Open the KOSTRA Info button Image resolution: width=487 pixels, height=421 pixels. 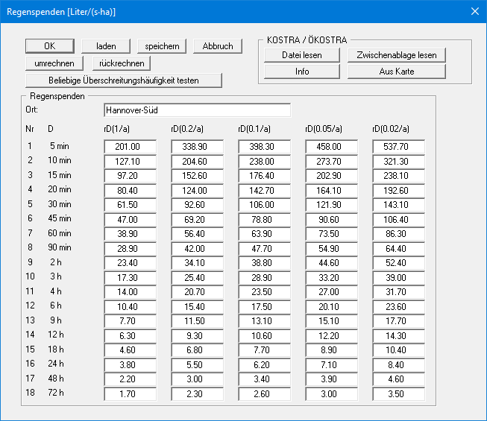coord(301,72)
